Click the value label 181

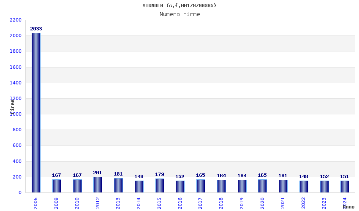click(118, 174)
